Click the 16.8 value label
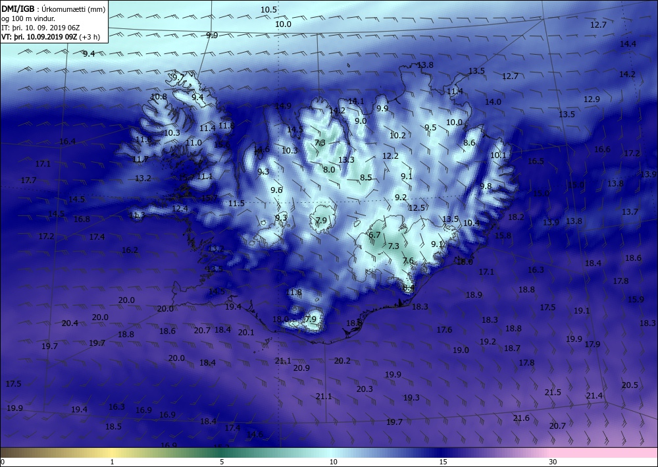 pos(82,219)
